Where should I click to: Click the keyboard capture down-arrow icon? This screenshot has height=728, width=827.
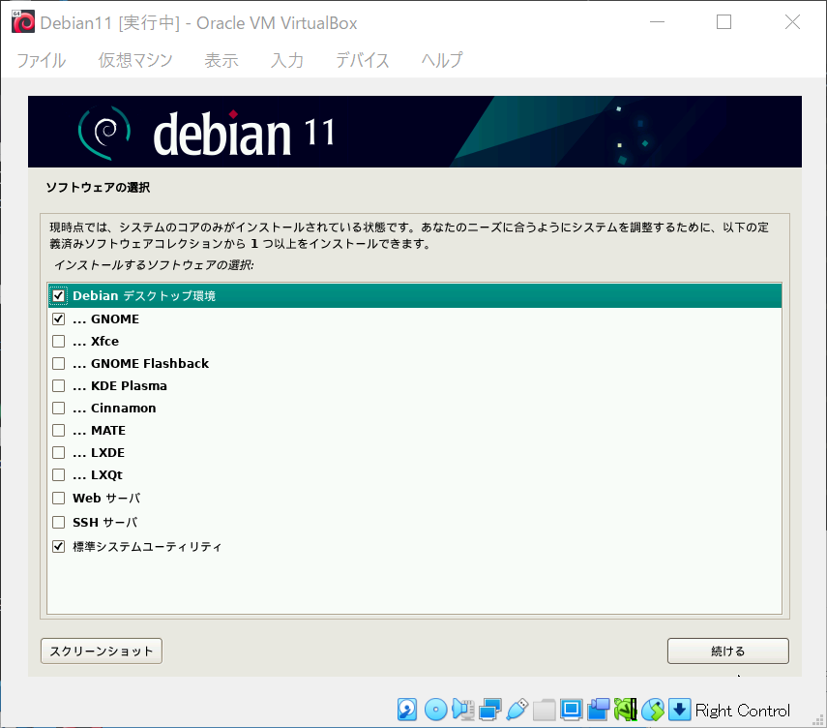click(x=680, y=710)
